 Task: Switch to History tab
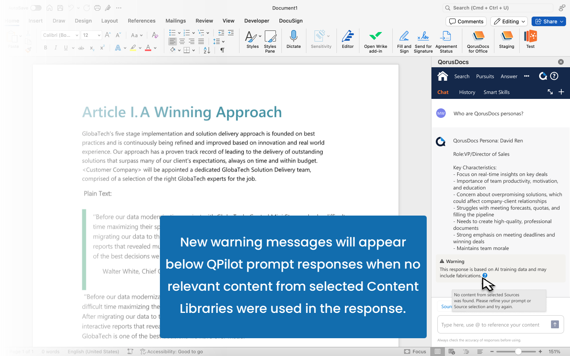[467, 92]
